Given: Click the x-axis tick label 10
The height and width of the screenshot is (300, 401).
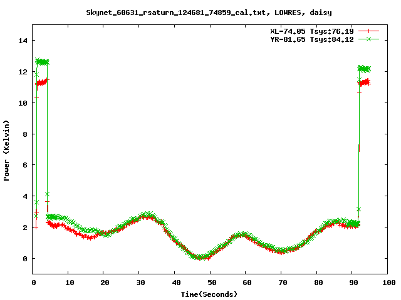Looking at the screenshot, I should tap(70, 282).
